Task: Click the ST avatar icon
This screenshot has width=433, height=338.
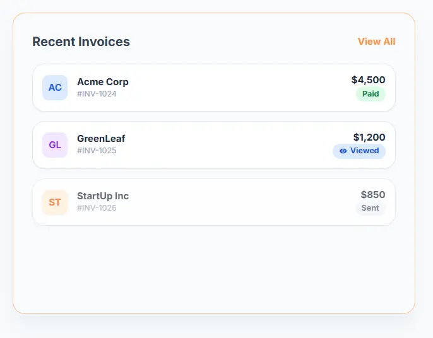Action: point(55,202)
